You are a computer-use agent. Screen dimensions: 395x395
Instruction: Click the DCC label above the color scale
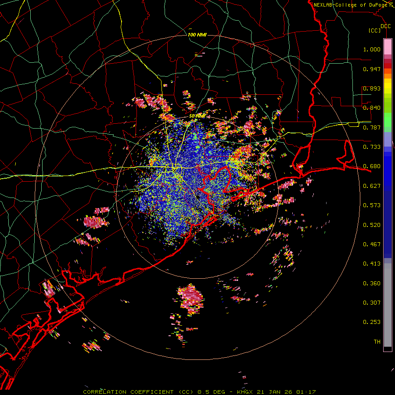[385, 26]
